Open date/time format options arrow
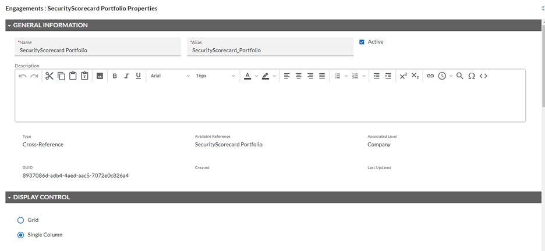The image size is (545, 251). point(451,76)
